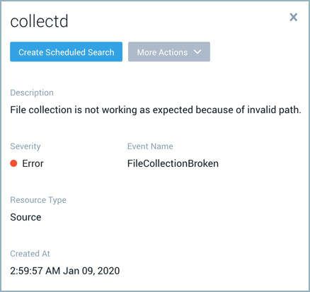
Task: Click the Created At label
Action: click(30, 254)
